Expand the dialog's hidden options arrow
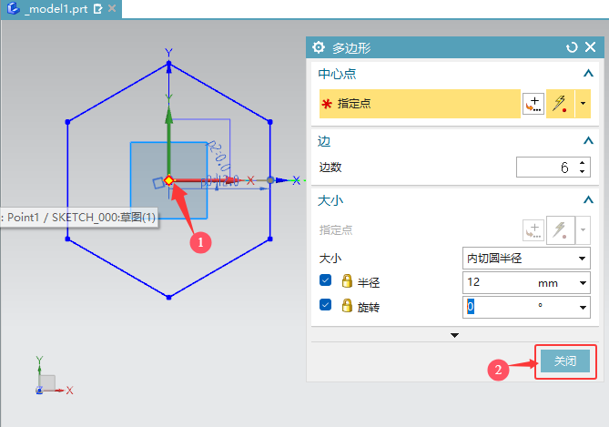Viewport: 609px width, 427px height. [454, 335]
